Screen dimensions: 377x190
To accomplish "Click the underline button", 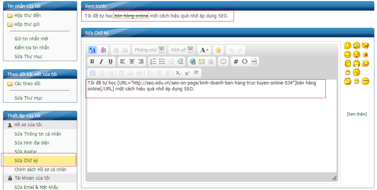I will (x=110, y=61).
